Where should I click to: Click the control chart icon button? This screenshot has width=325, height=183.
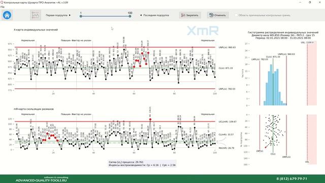(36, 15)
